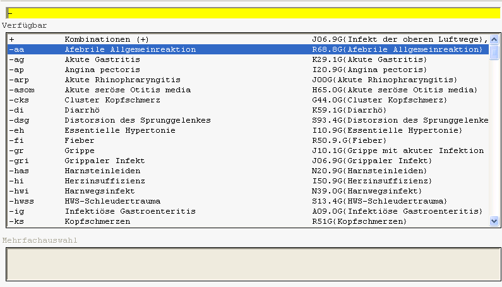The height and width of the screenshot is (287, 502).
Task: Click the Mehrfachauswahl selection box
Action: (253, 264)
